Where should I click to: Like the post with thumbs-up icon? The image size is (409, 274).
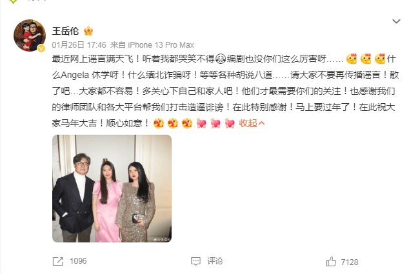coord(332,262)
